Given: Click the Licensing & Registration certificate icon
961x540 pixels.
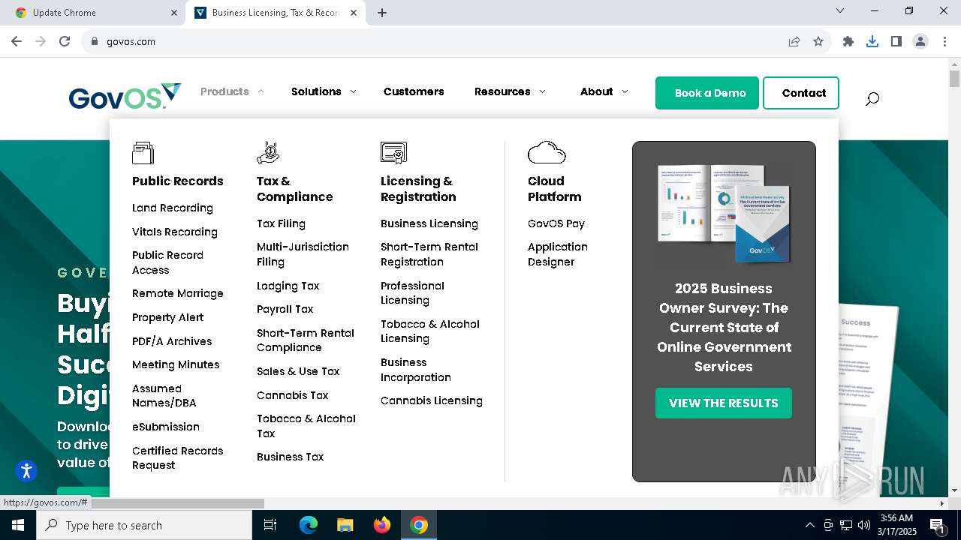Looking at the screenshot, I should pos(393,153).
